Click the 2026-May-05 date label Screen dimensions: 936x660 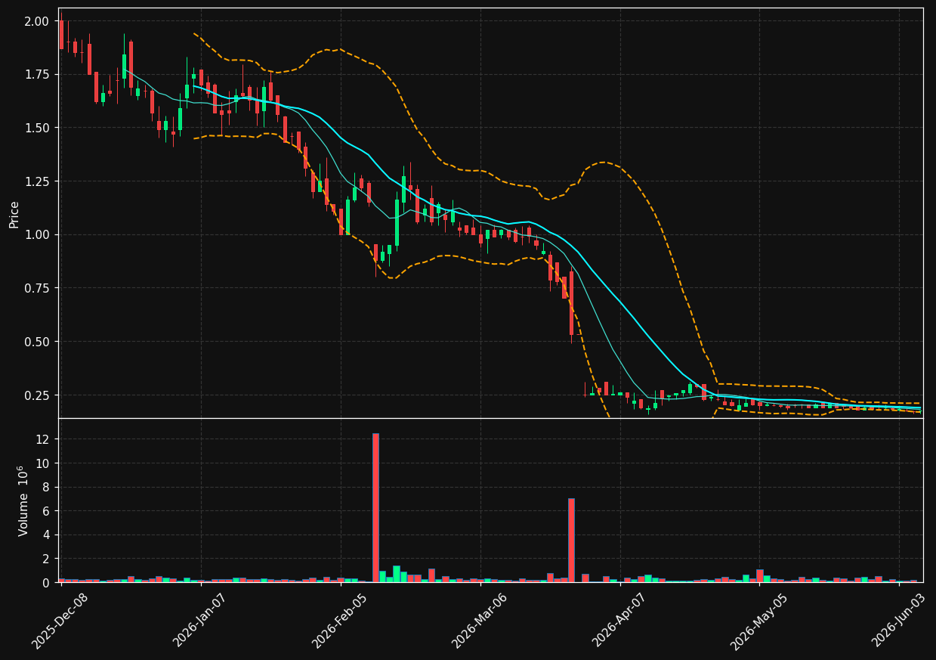758,621
